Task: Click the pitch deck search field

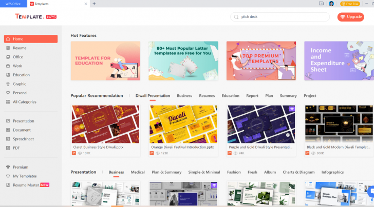Action: [280, 17]
